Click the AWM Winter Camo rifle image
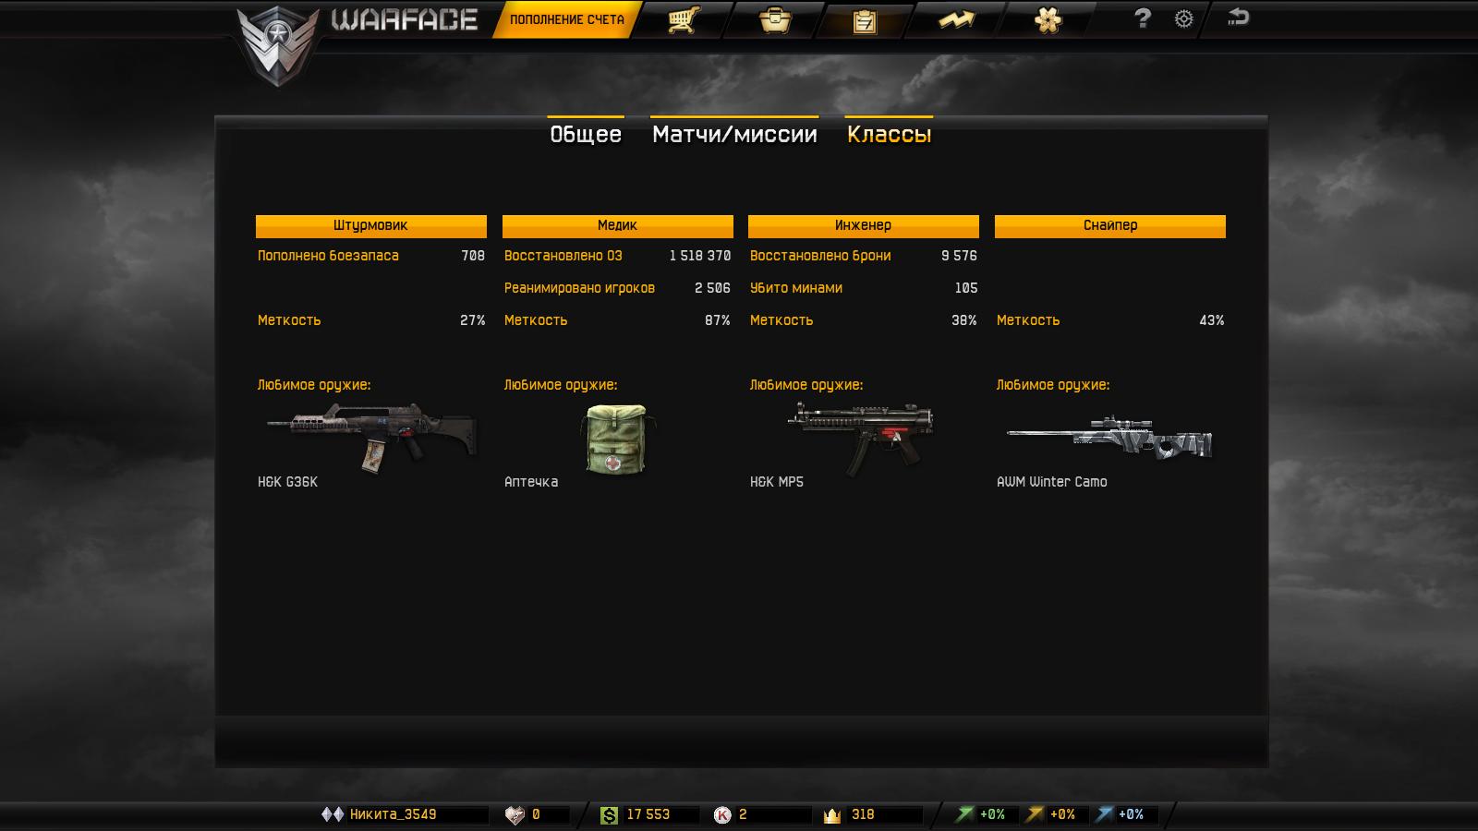Screen dimensions: 1478x831 tap(1108, 438)
